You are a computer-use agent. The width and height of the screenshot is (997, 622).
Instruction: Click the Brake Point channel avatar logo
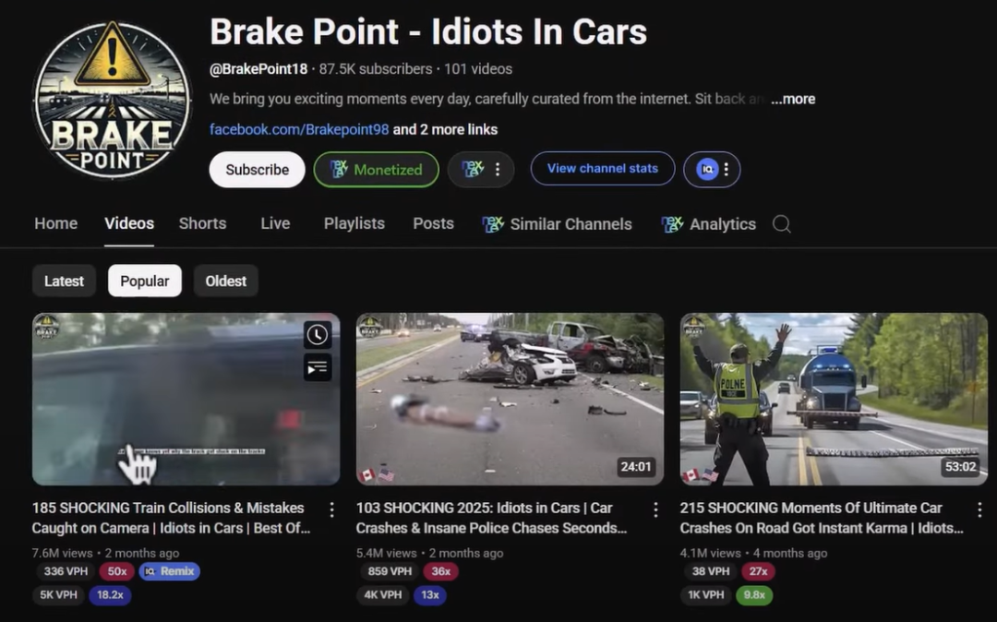click(x=112, y=101)
